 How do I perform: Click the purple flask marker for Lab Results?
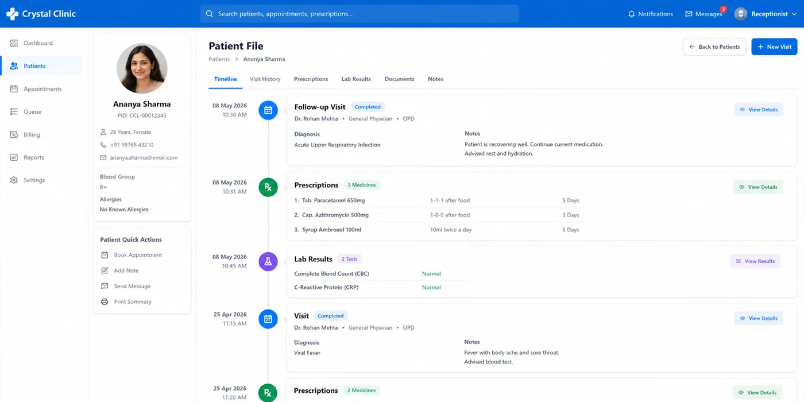pos(268,261)
